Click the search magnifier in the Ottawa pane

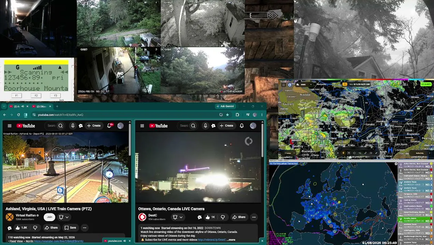[x=193, y=126]
